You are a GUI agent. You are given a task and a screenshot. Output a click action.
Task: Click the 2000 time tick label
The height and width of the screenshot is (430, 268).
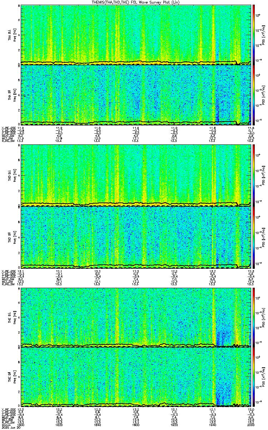click(251, 425)
